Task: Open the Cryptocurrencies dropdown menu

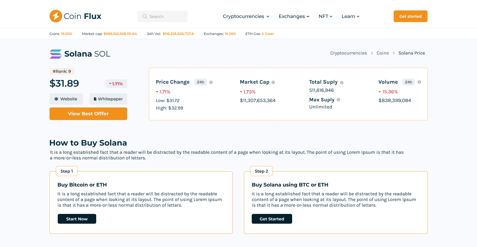Action: (246, 16)
